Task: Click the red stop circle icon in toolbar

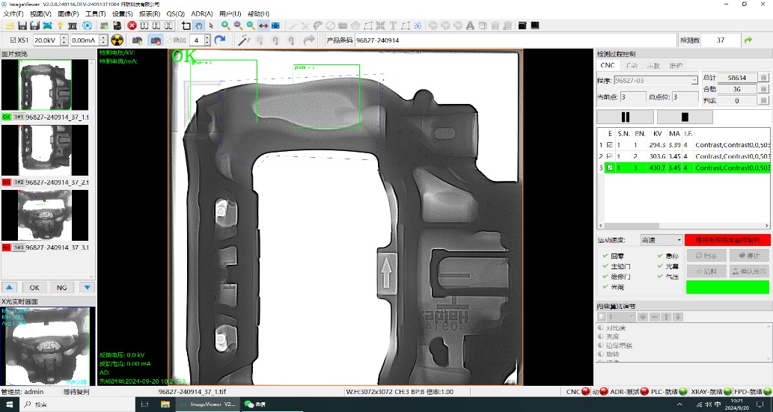Action: [132, 26]
